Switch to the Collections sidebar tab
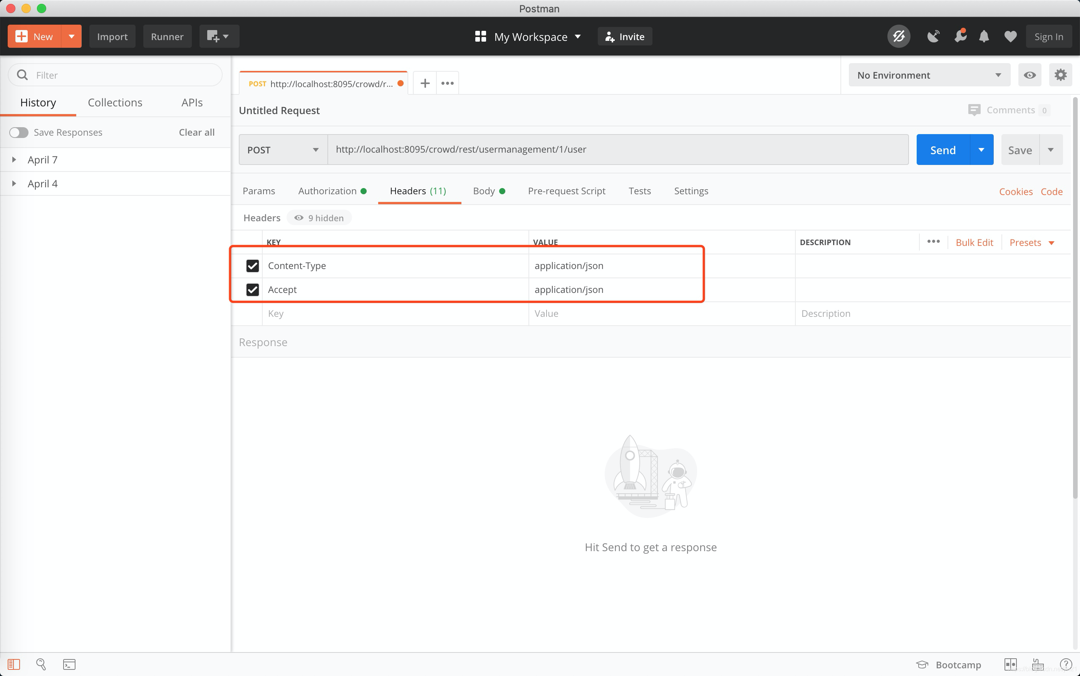The height and width of the screenshot is (676, 1080). point(115,103)
